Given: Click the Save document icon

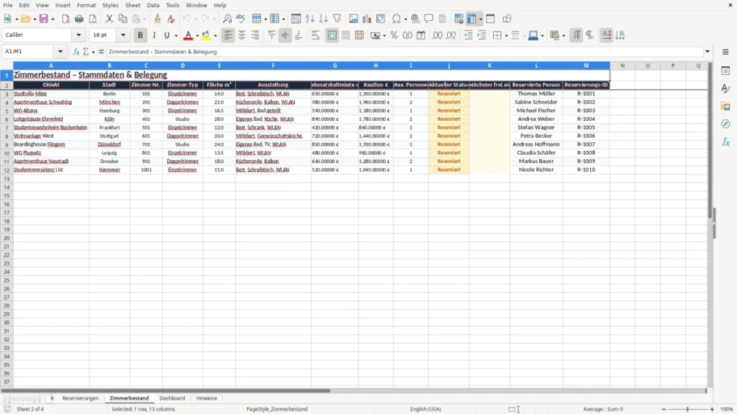Looking at the screenshot, I should point(44,19).
